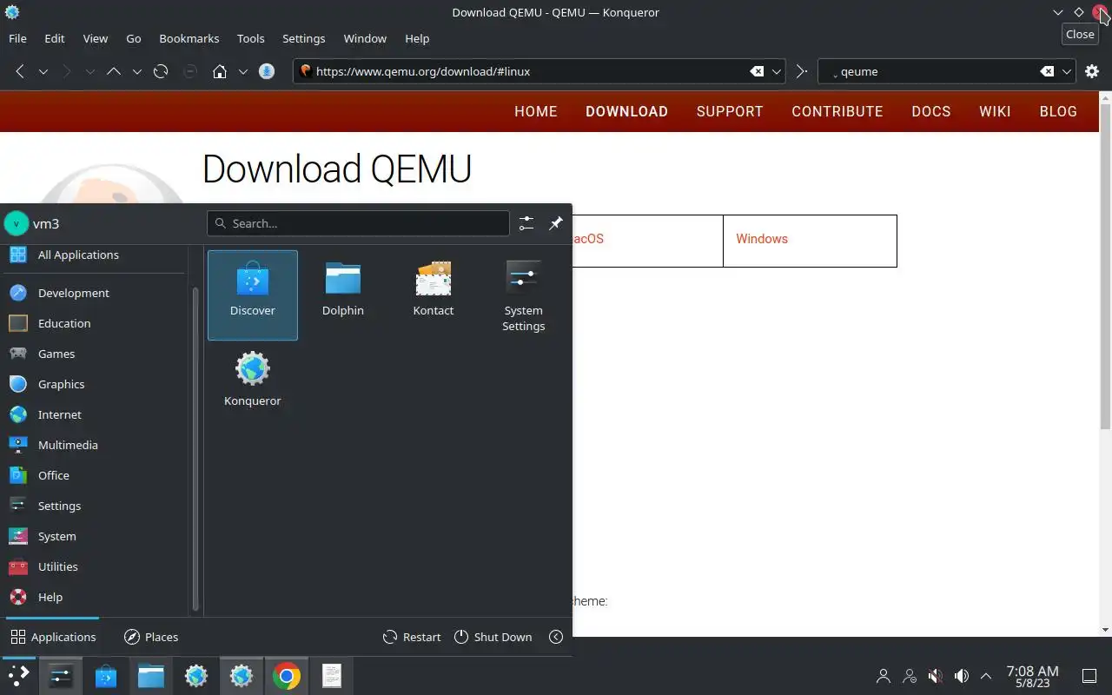This screenshot has width=1112, height=695.
Task: Open the Tools menu
Action: (x=250, y=38)
